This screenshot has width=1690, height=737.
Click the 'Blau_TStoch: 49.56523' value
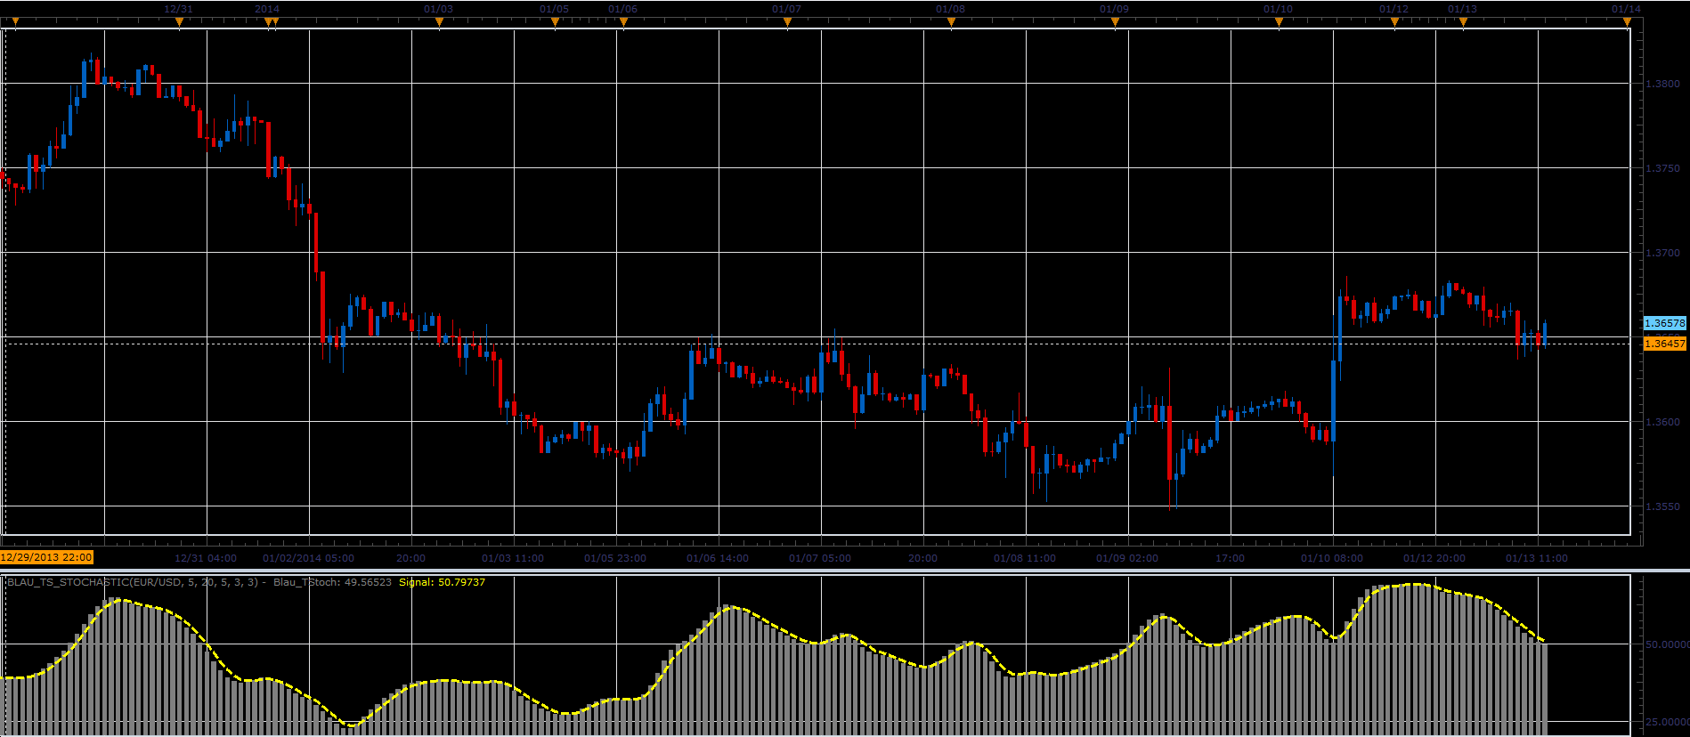click(x=332, y=582)
